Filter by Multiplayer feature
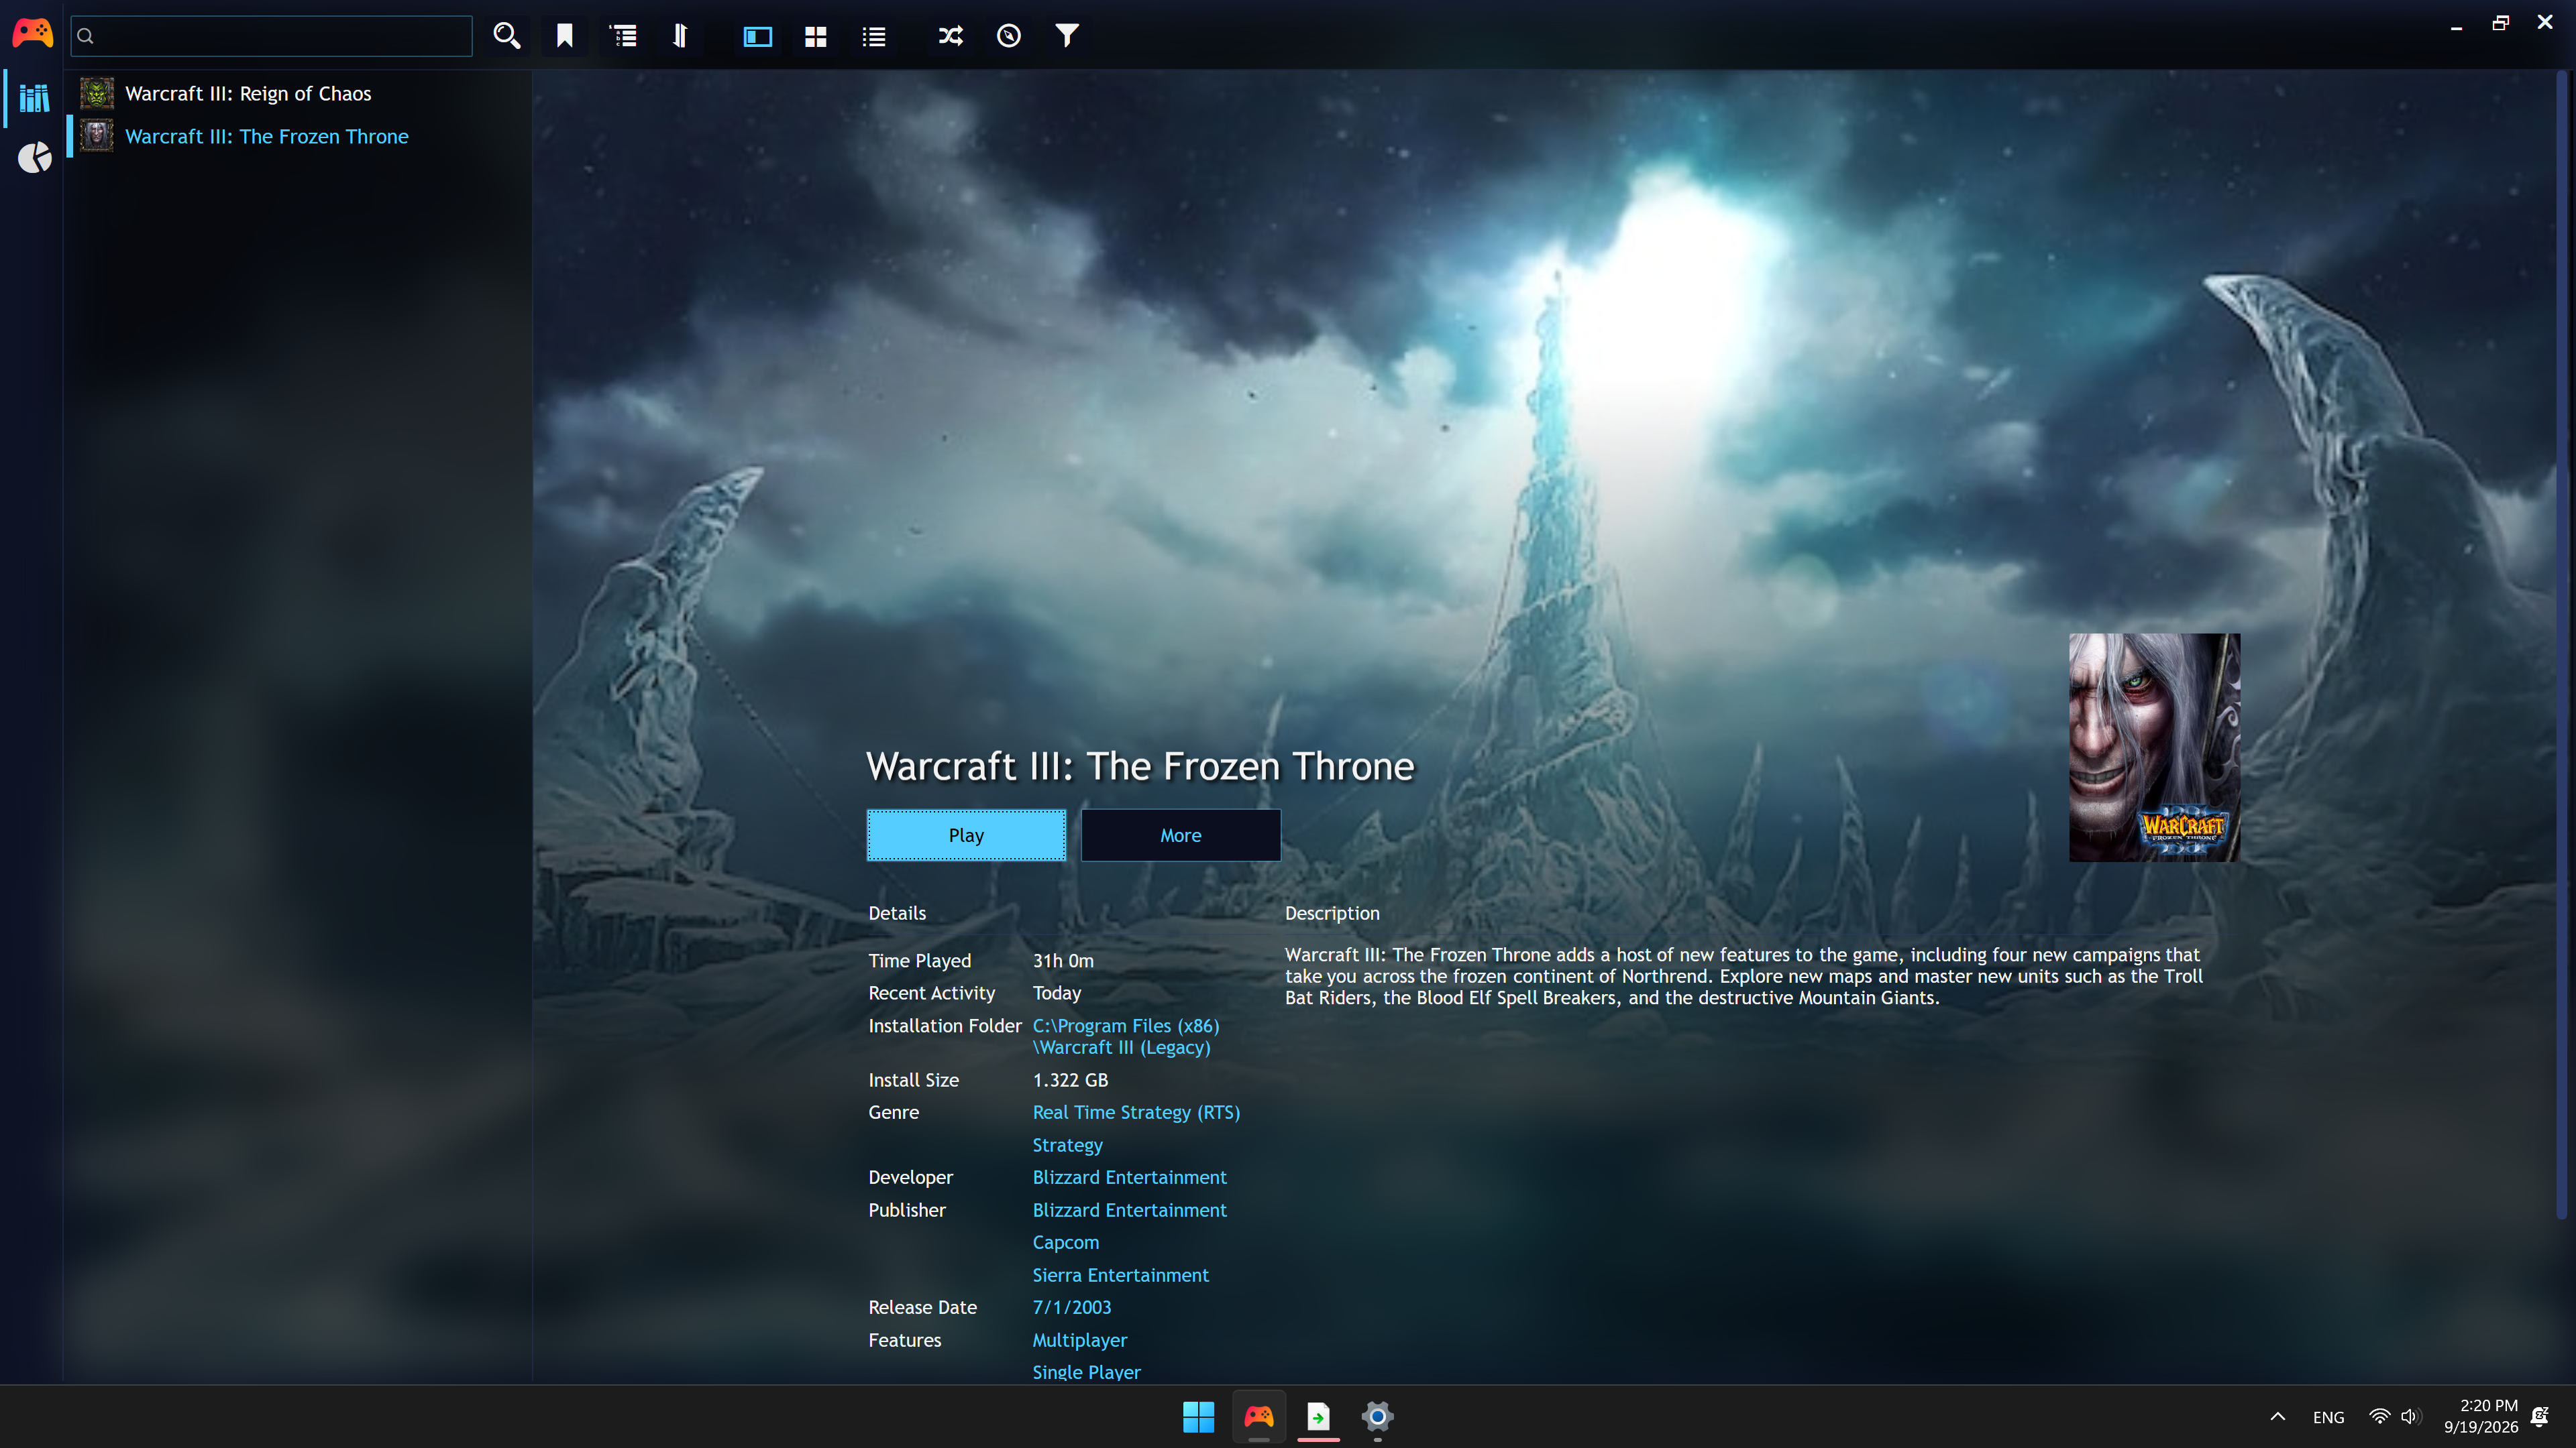Screen dimensions: 2576x1448 [x=1079, y=1340]
